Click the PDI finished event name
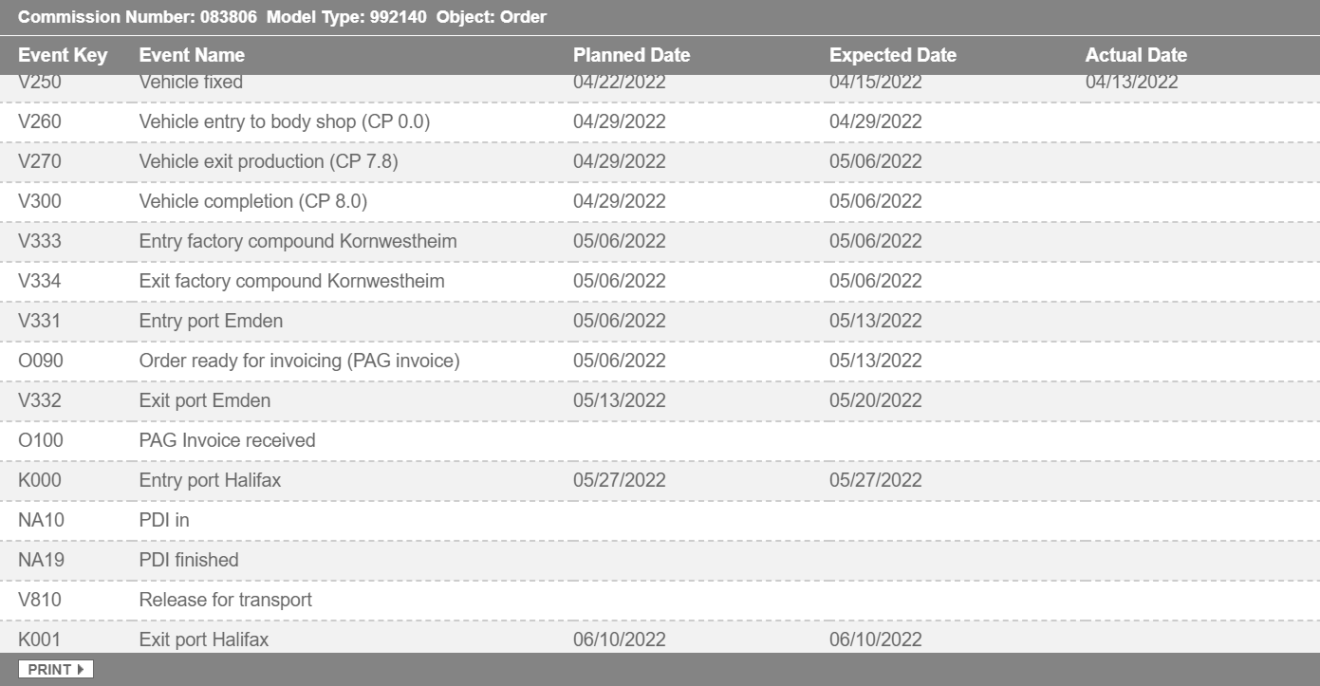 coord(189,560)
